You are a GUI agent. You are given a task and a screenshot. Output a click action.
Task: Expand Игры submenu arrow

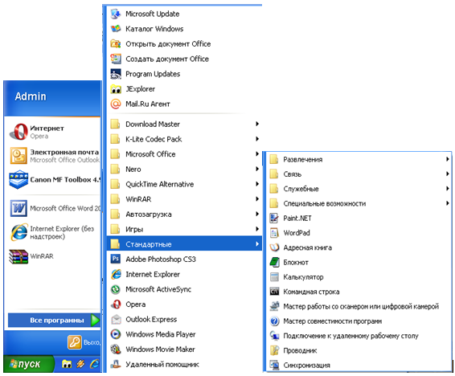point(257,229)
